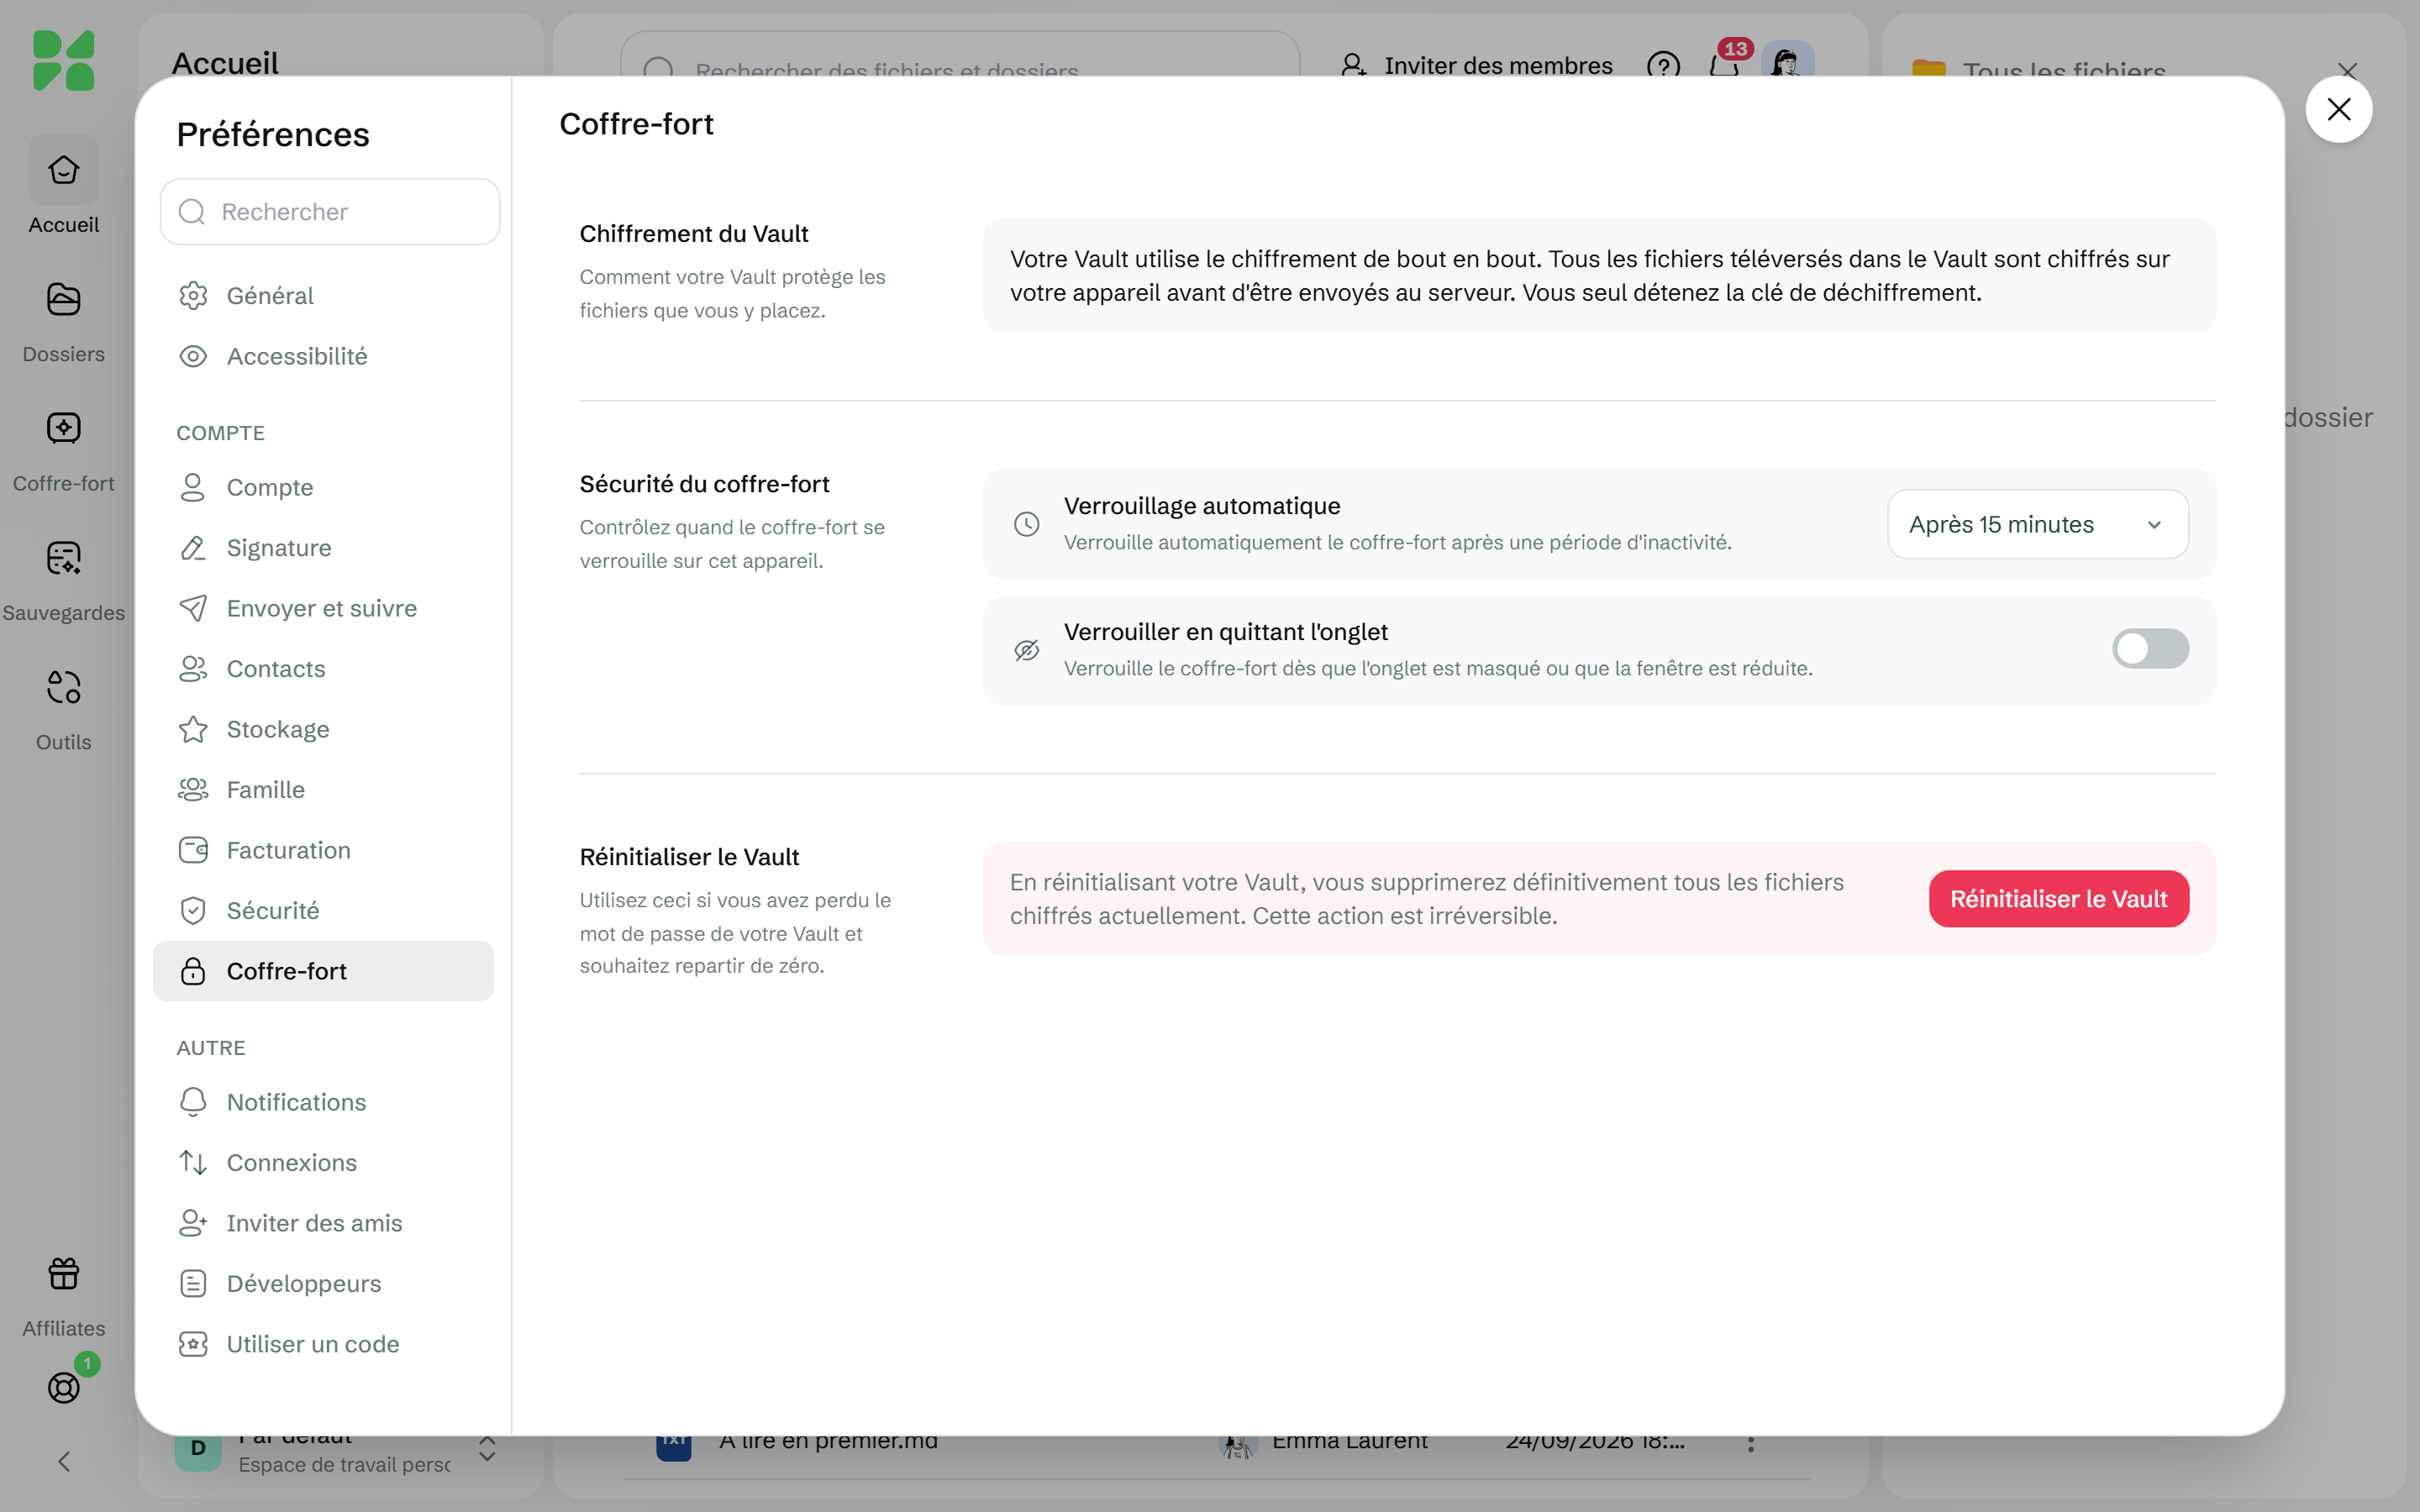Click the Coffre-fort vault icon in left rail
The height and width of the screenshot is (1512, 2420).
point(63,429)
